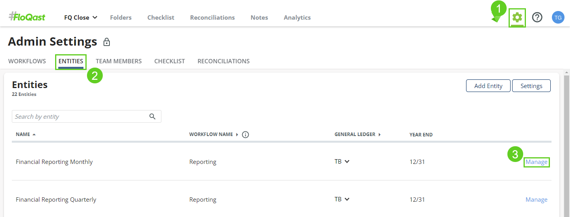Viewport: 570px width, 217px height.
Task: Switch to the RECONCILIATIONS admin tab
Action: click(224, 61)
